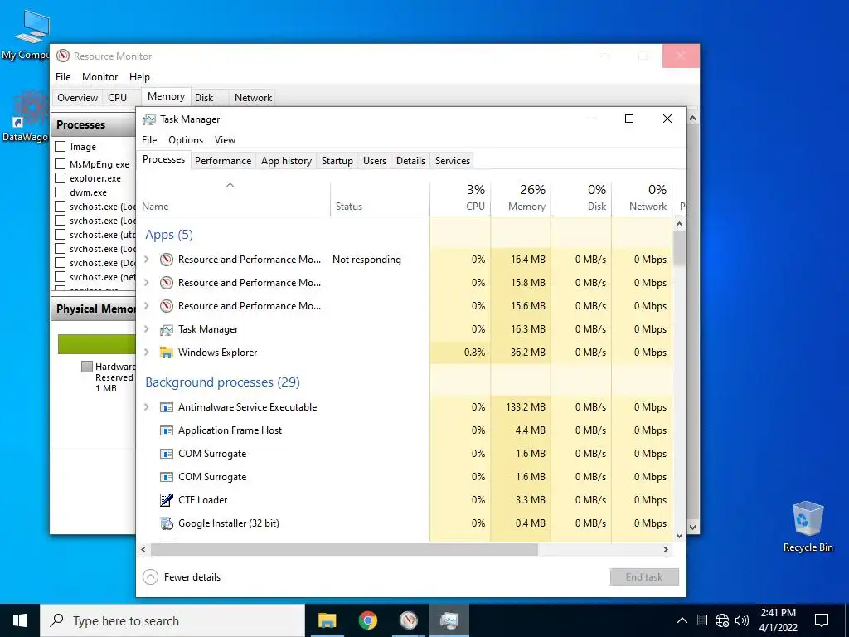Image resolution: width=849 pixels, height=637 pixels.
Task: Click the Name column sort arrow
Action: pos(230,185)
